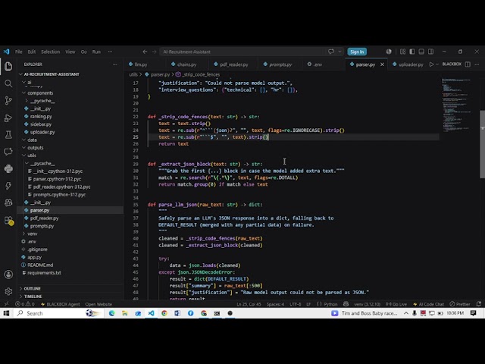Open Run and Debug view

click(x=8, y=118)
